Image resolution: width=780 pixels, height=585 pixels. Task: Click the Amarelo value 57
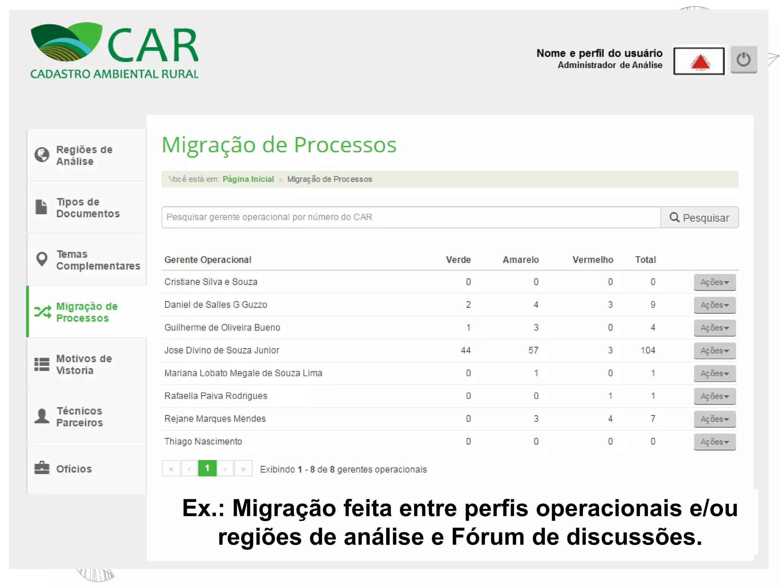click(x=534, y=350)
